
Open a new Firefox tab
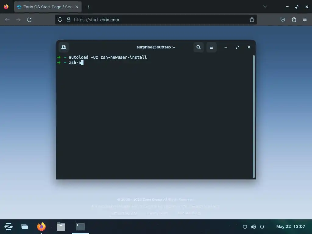tap(88, 7)
